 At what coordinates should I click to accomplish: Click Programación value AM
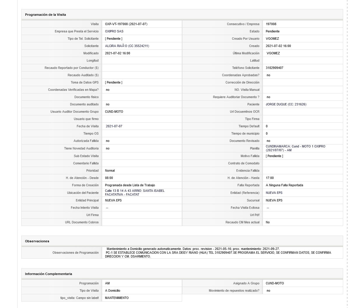pos(107,283)
